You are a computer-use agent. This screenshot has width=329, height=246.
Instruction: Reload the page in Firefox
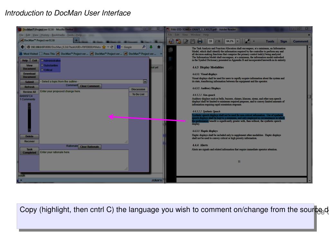112,47
